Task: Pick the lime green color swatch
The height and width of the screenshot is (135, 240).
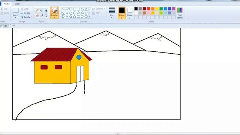Action: click(x=161, y=13)
